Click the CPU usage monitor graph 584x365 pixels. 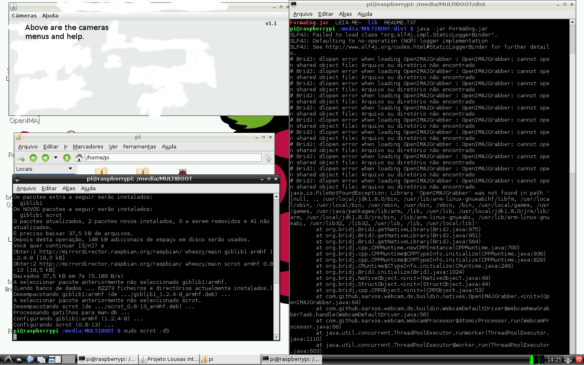click(x=537, y=359)
